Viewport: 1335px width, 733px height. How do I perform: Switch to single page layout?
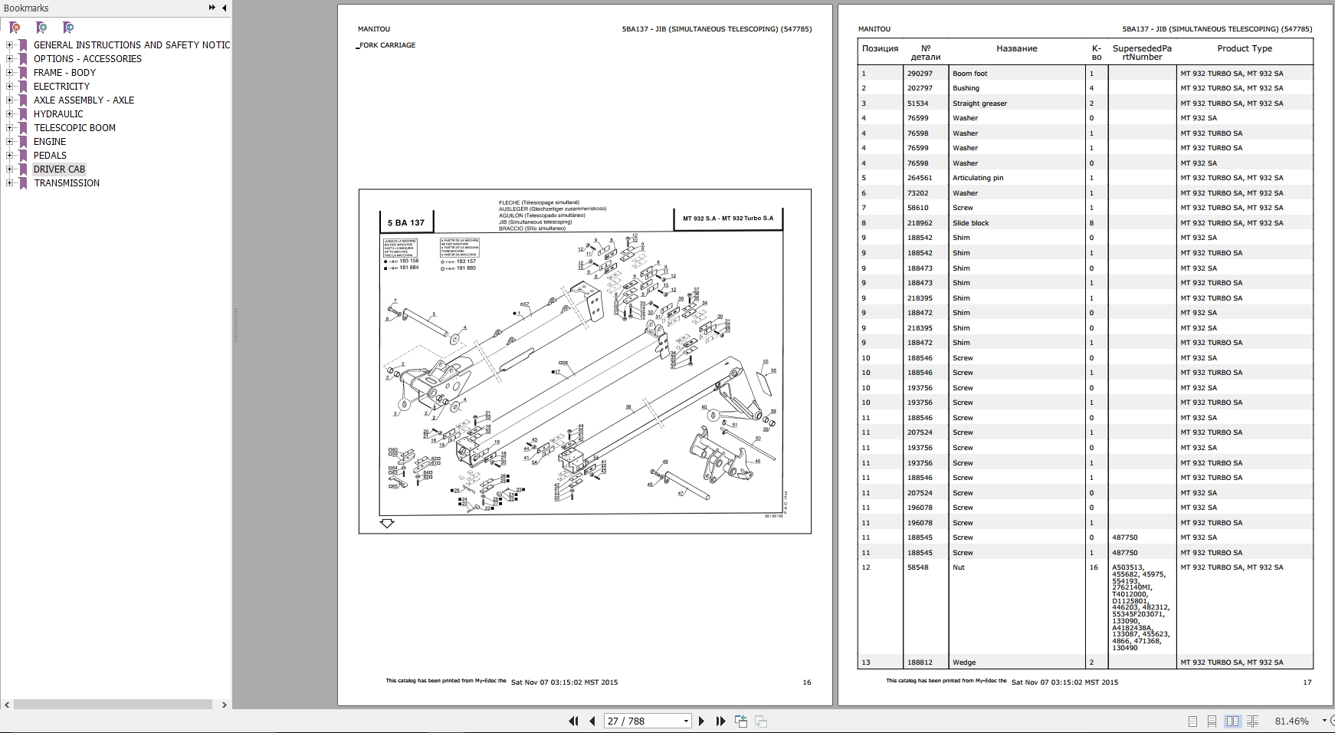click(1192, 721)
